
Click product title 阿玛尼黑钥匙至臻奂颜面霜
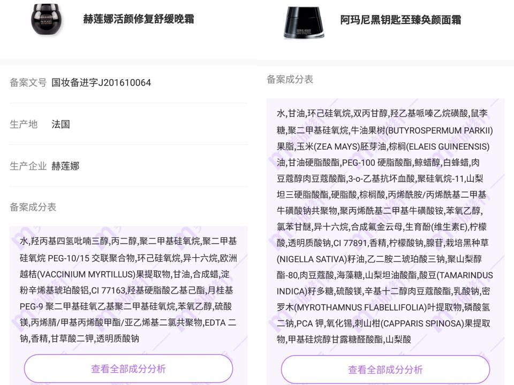click(x=400, y=20)
